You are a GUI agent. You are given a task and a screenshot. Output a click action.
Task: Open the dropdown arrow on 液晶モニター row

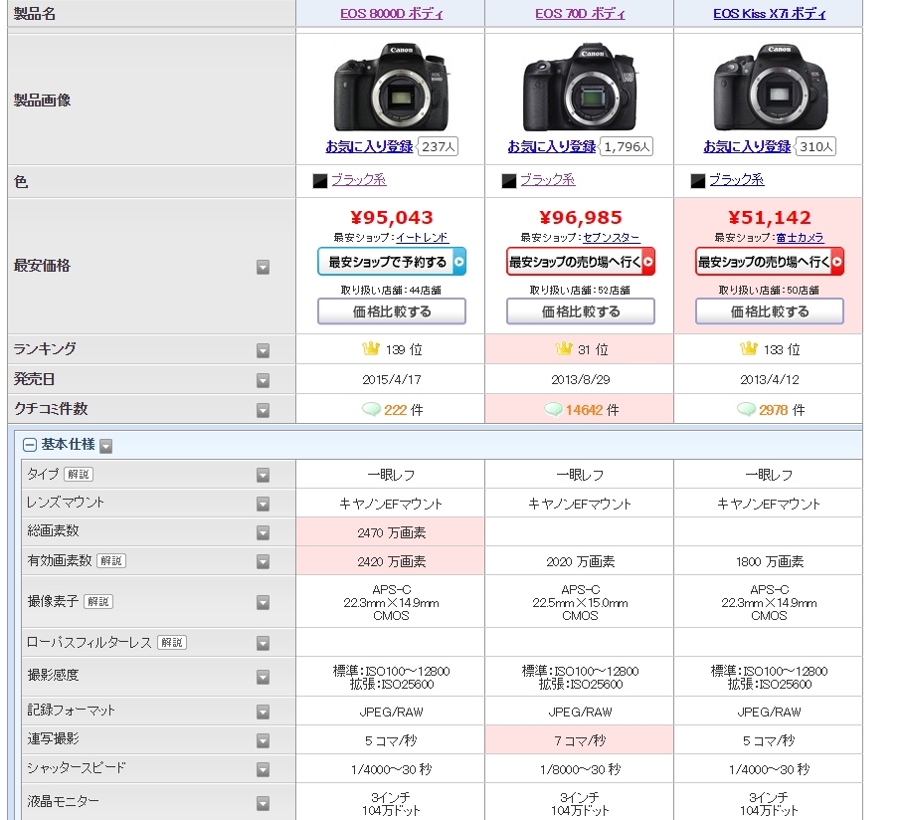click(264, 804)
